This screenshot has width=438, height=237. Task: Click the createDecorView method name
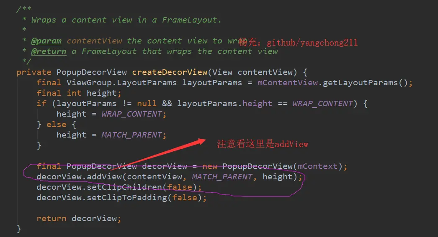tap(170, 72)
